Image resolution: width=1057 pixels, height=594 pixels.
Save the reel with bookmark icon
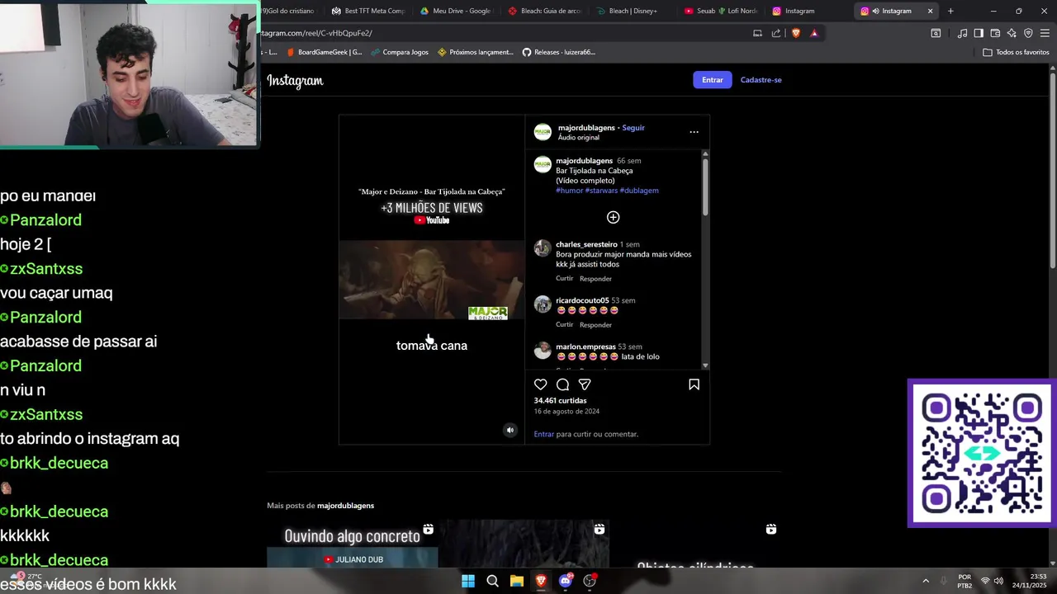pos(694,384)
